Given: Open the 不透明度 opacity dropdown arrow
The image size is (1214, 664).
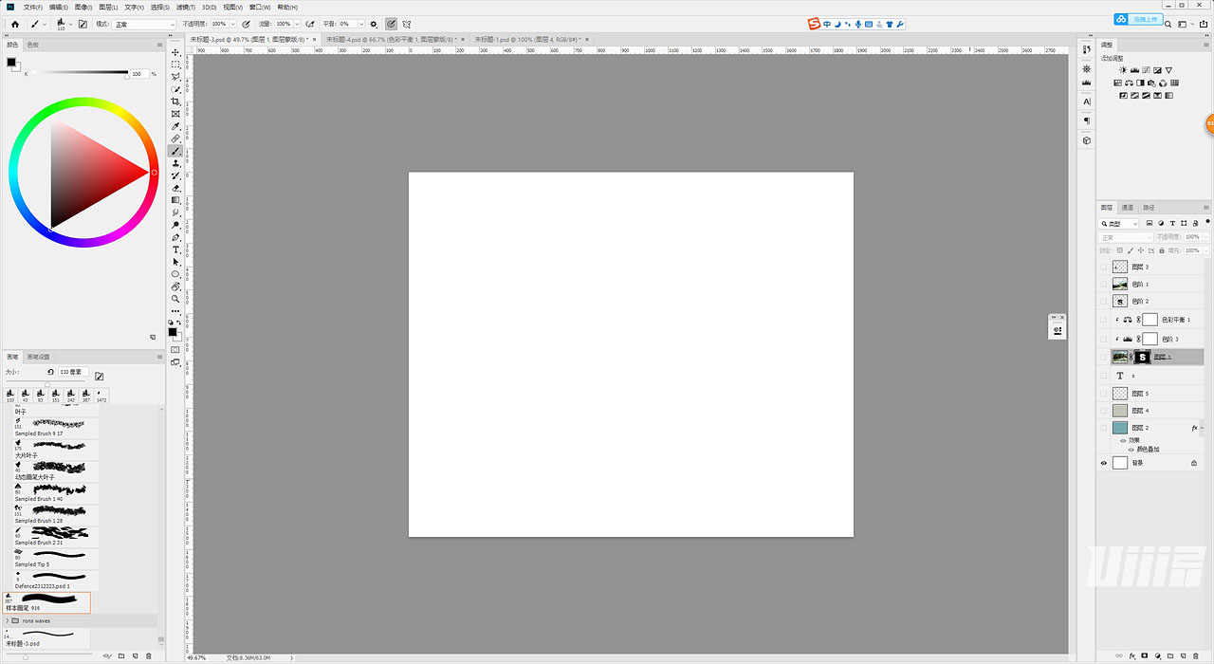Looking at the screenshot, I should coord(233,24).
